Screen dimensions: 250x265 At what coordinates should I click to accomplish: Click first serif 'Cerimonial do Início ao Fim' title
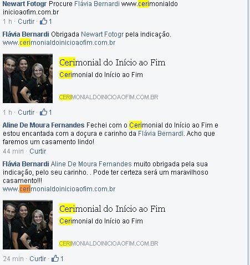(112, 62)
